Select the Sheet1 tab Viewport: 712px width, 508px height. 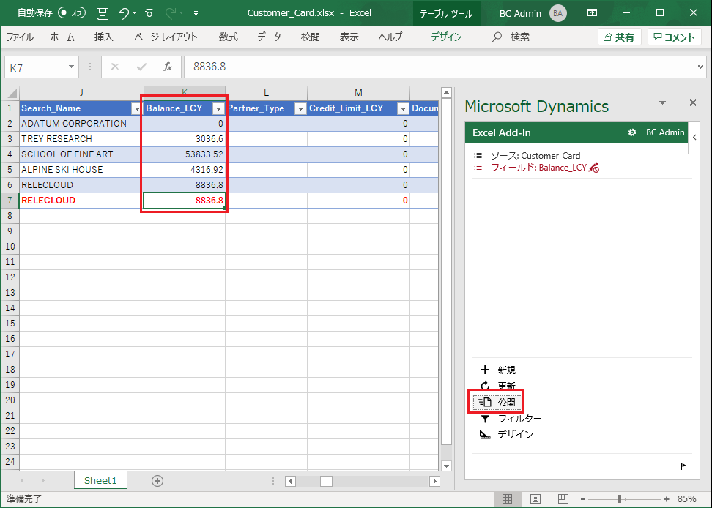100,481
